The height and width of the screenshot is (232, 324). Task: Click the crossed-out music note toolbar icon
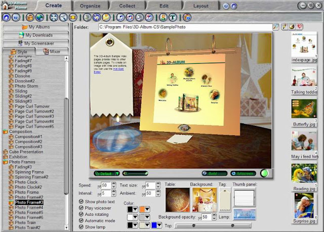click(149, 17)
